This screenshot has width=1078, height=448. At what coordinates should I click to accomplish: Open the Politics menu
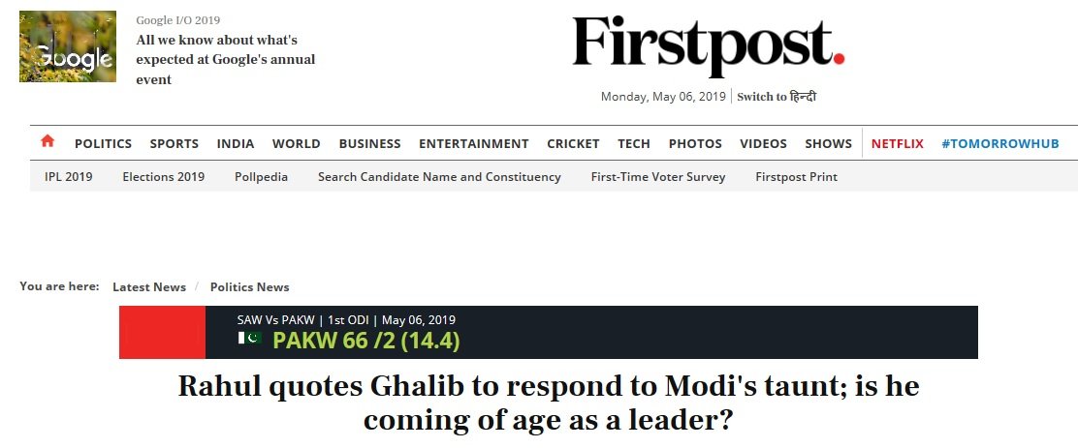click(103, 143)
